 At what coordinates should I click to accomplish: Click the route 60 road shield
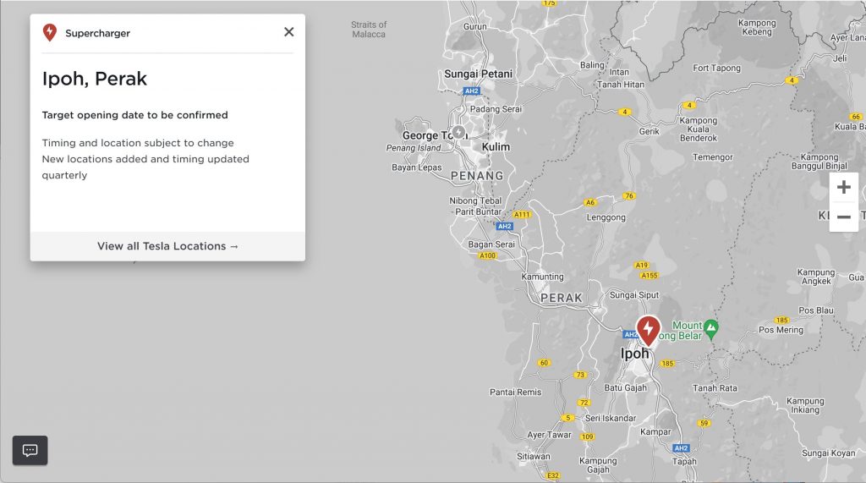pyautogui.click(x=544, y=363)
